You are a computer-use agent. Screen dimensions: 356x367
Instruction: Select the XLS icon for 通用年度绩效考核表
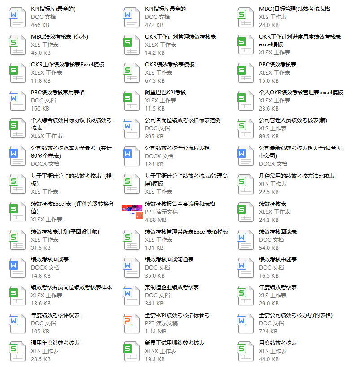pos(18,351)
